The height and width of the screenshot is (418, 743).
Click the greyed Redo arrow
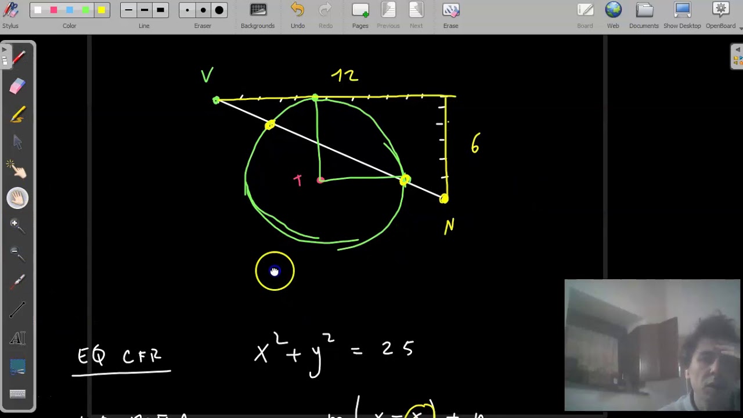coord(326,16)
